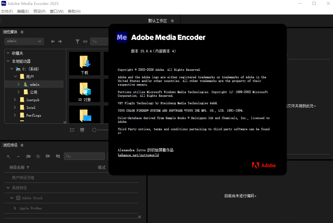
Task: Select the desktop folder thumbnail below 3D 对象
Action: (85, 114)
